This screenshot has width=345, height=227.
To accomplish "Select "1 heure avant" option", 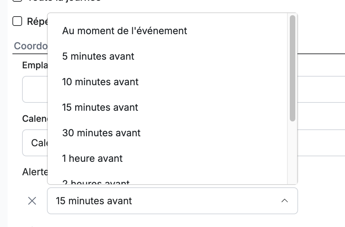I will point(167,158).
